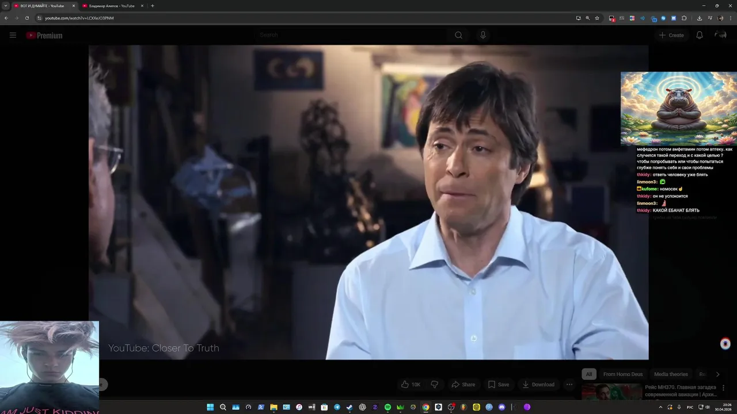Open YouTube notifications bell

tap(699, 35)
